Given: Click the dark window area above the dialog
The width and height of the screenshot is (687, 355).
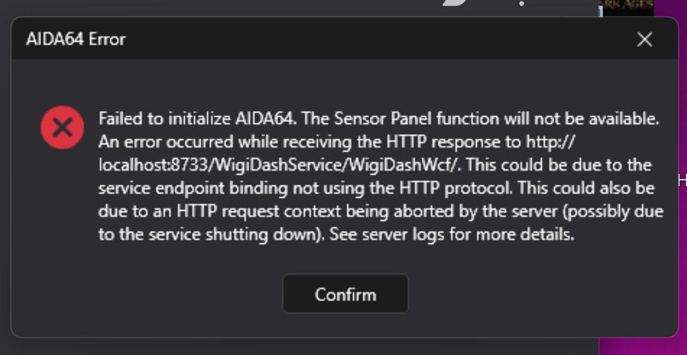Looking at the screenshot, I should (257, 8).
